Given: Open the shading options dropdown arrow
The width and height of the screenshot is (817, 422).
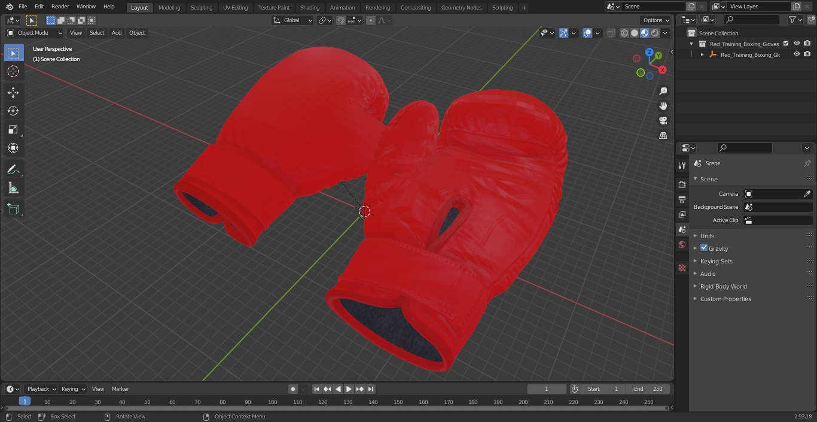Looking at the screenshot, I should pos(666,33).
